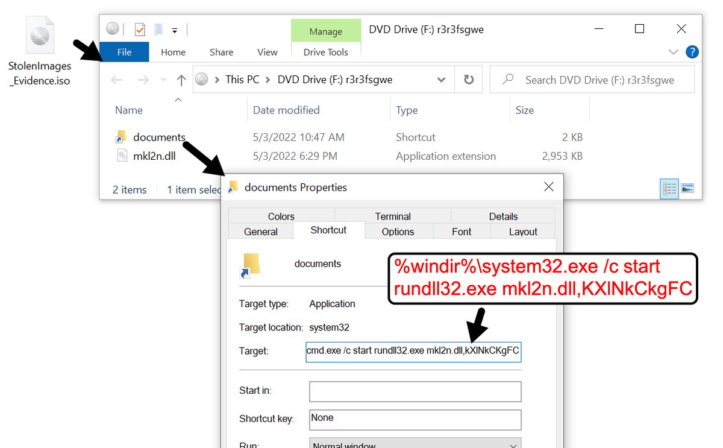Image resolution: width=723 pixels, height=448 pixels.
Task: Click the back navigation arrow
Action: [x=116, y=79]
